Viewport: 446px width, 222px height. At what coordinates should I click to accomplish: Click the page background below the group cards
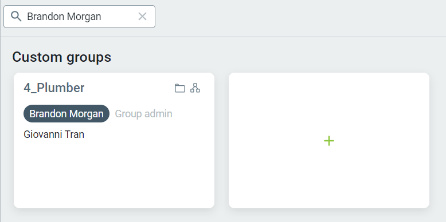[x=223, y=216]
